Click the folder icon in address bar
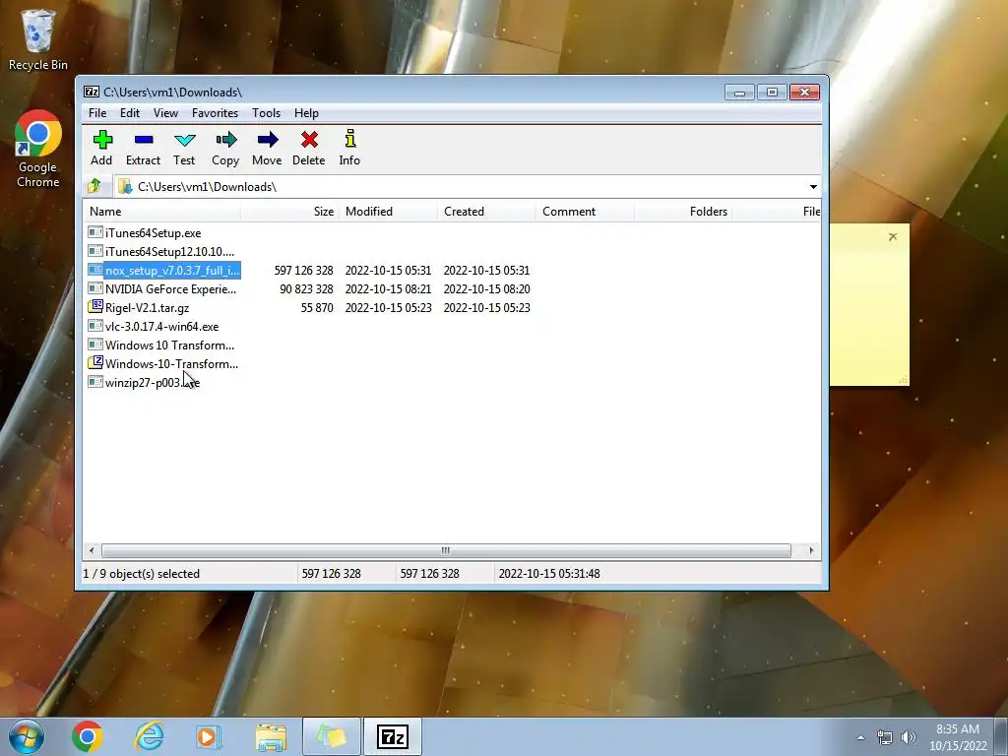 tap(125, 186)
